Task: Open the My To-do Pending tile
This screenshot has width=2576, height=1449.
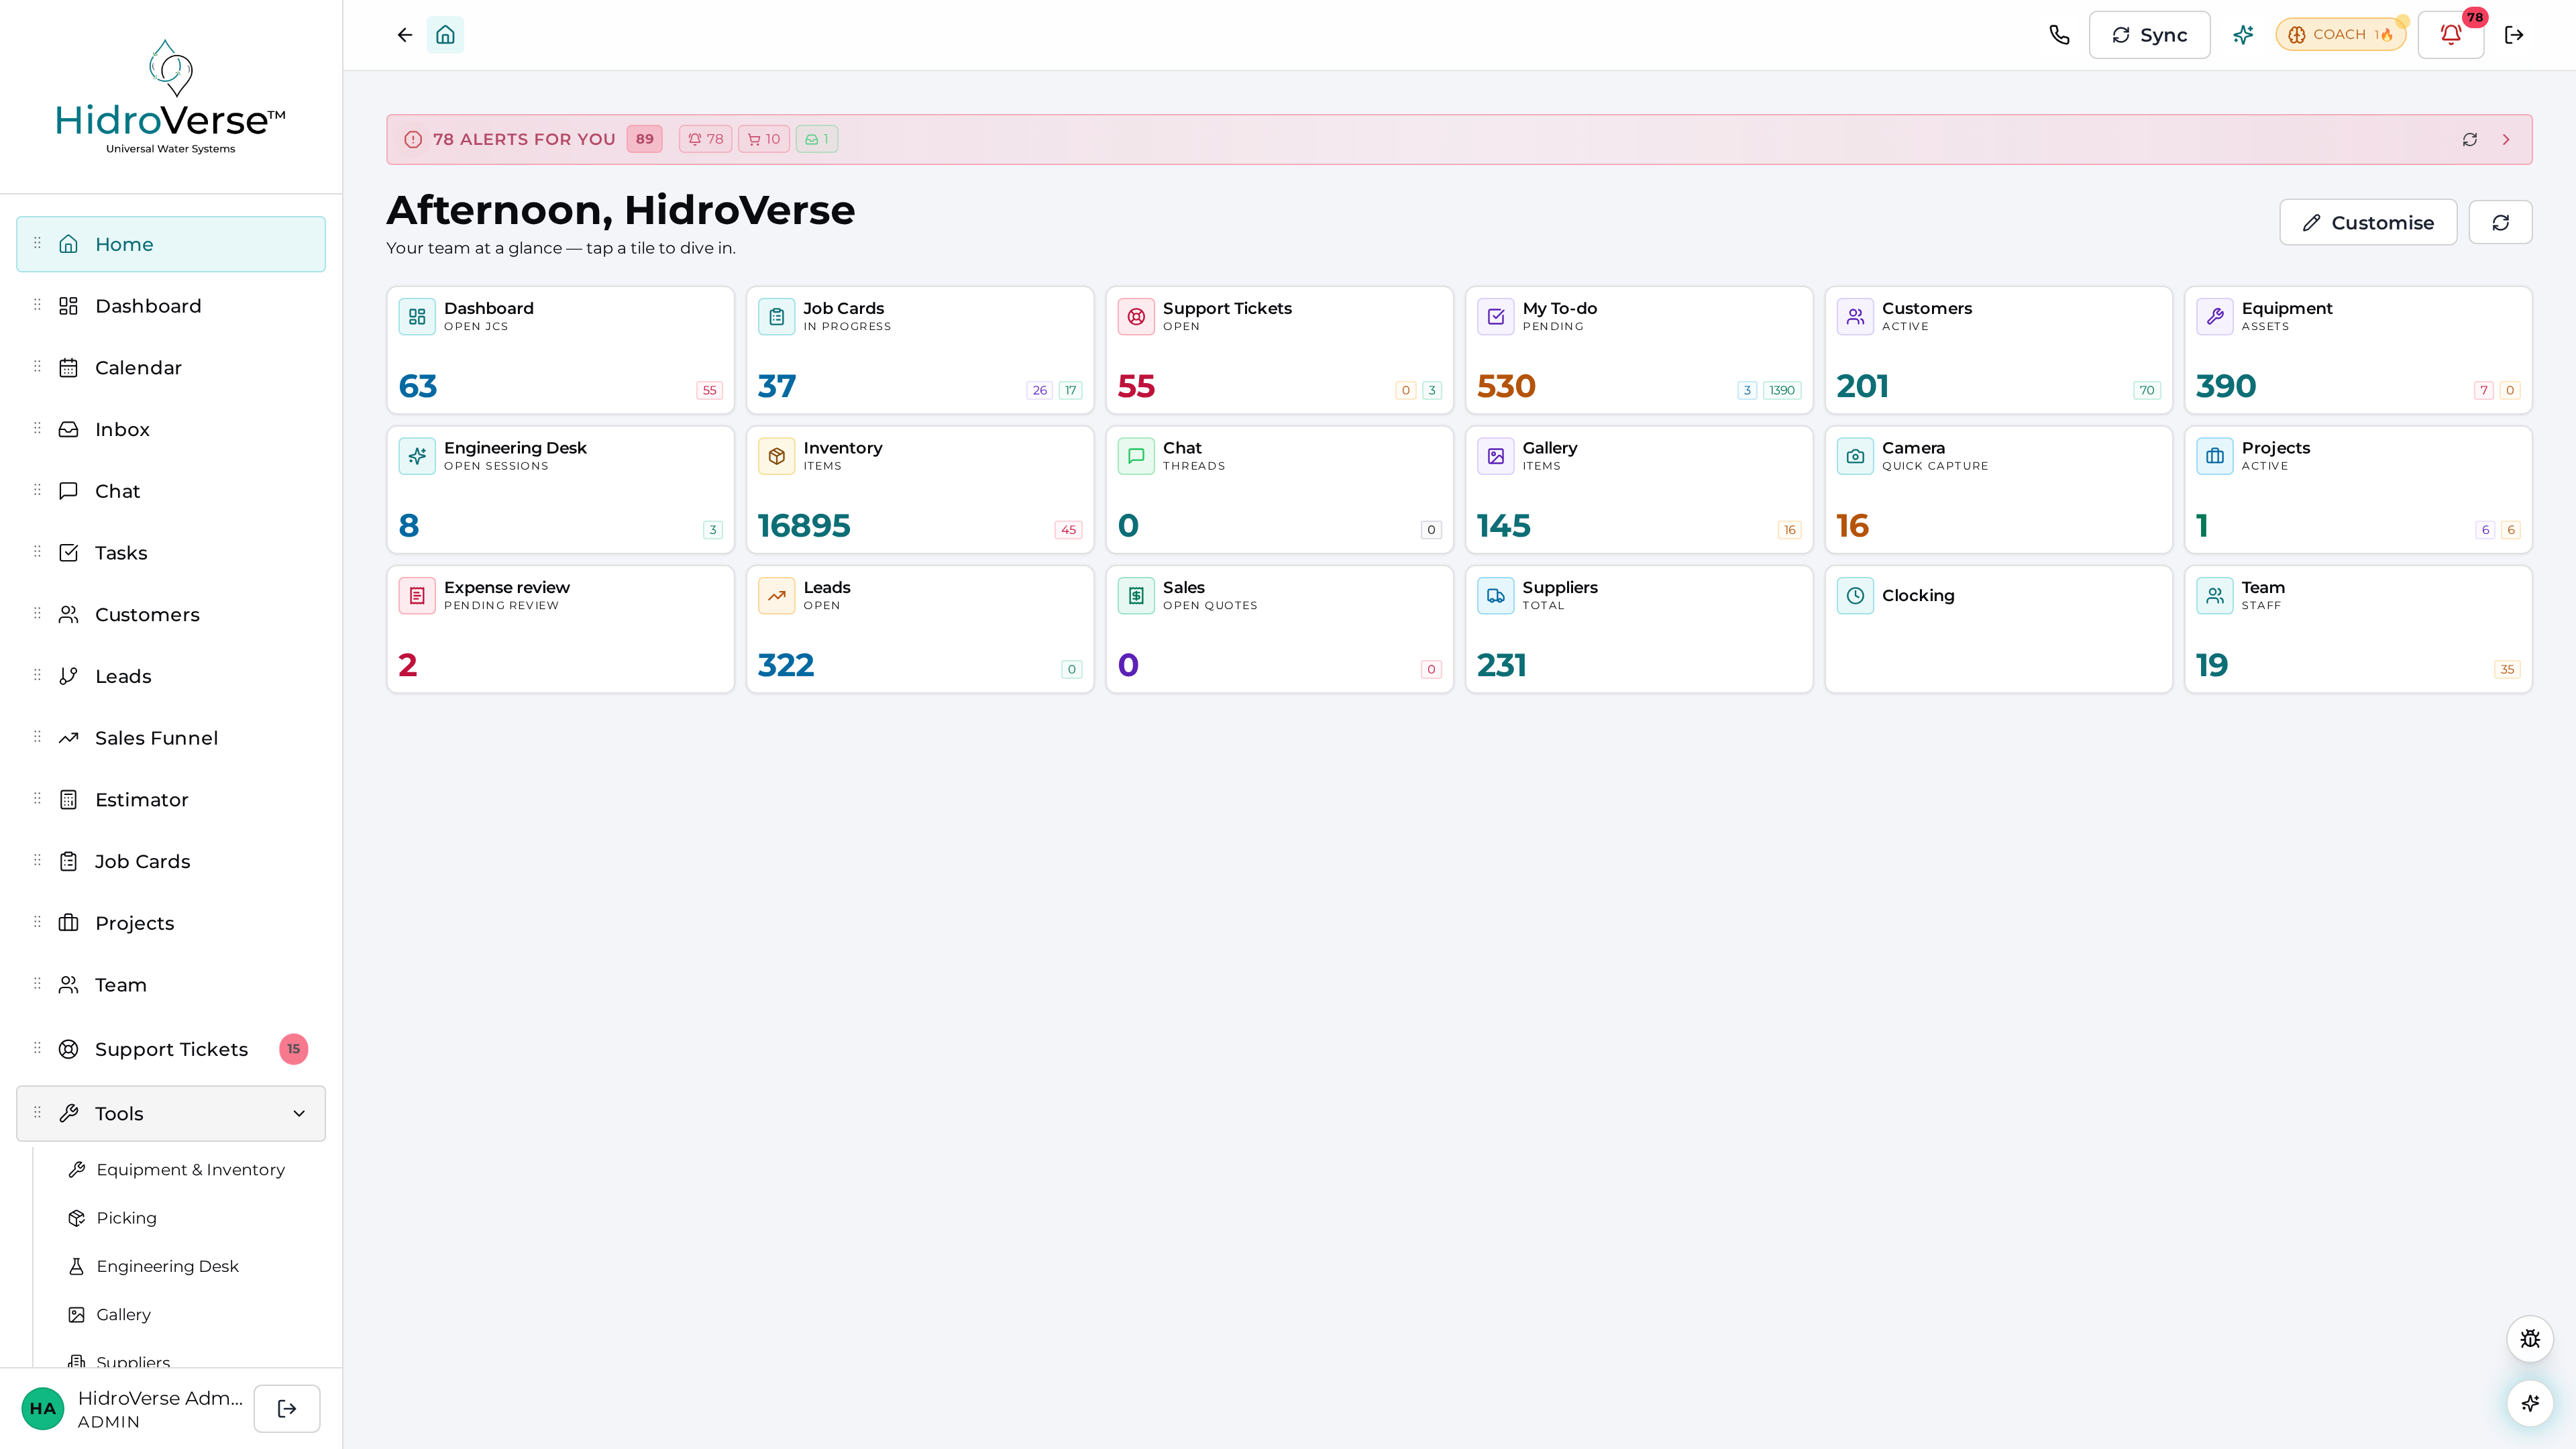Action: [x=1639, y=350]
